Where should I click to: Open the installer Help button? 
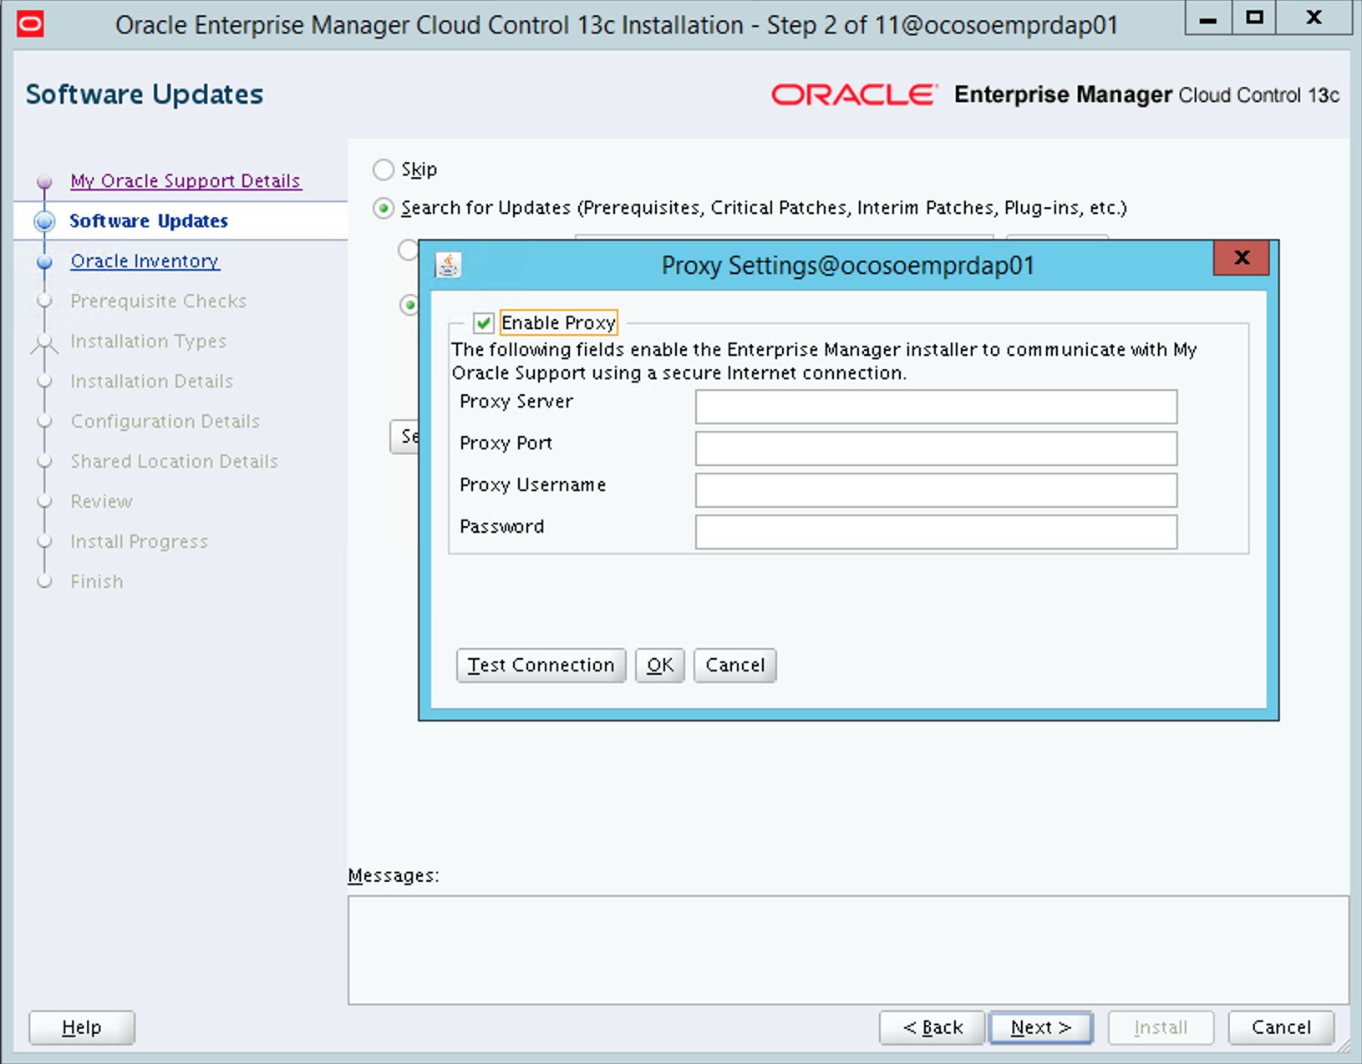click(x=82, y=1027)
